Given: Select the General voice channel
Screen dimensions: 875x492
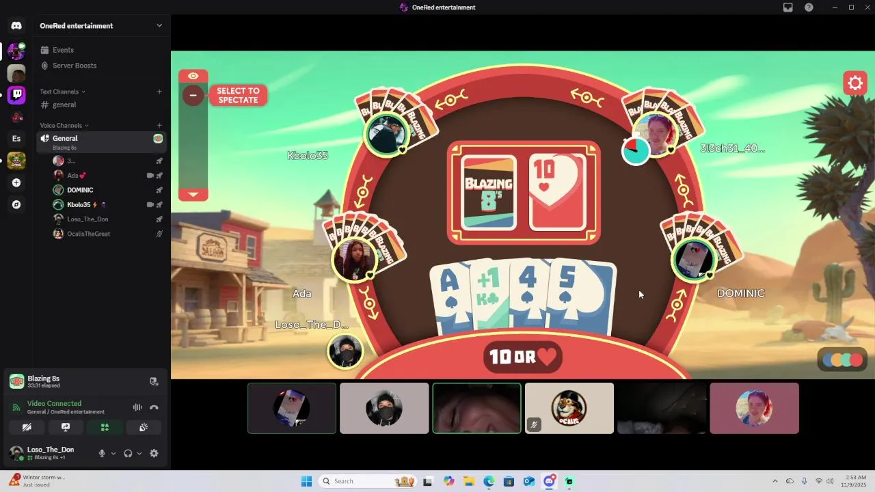Looking at the screenshot, I should 102,141.
